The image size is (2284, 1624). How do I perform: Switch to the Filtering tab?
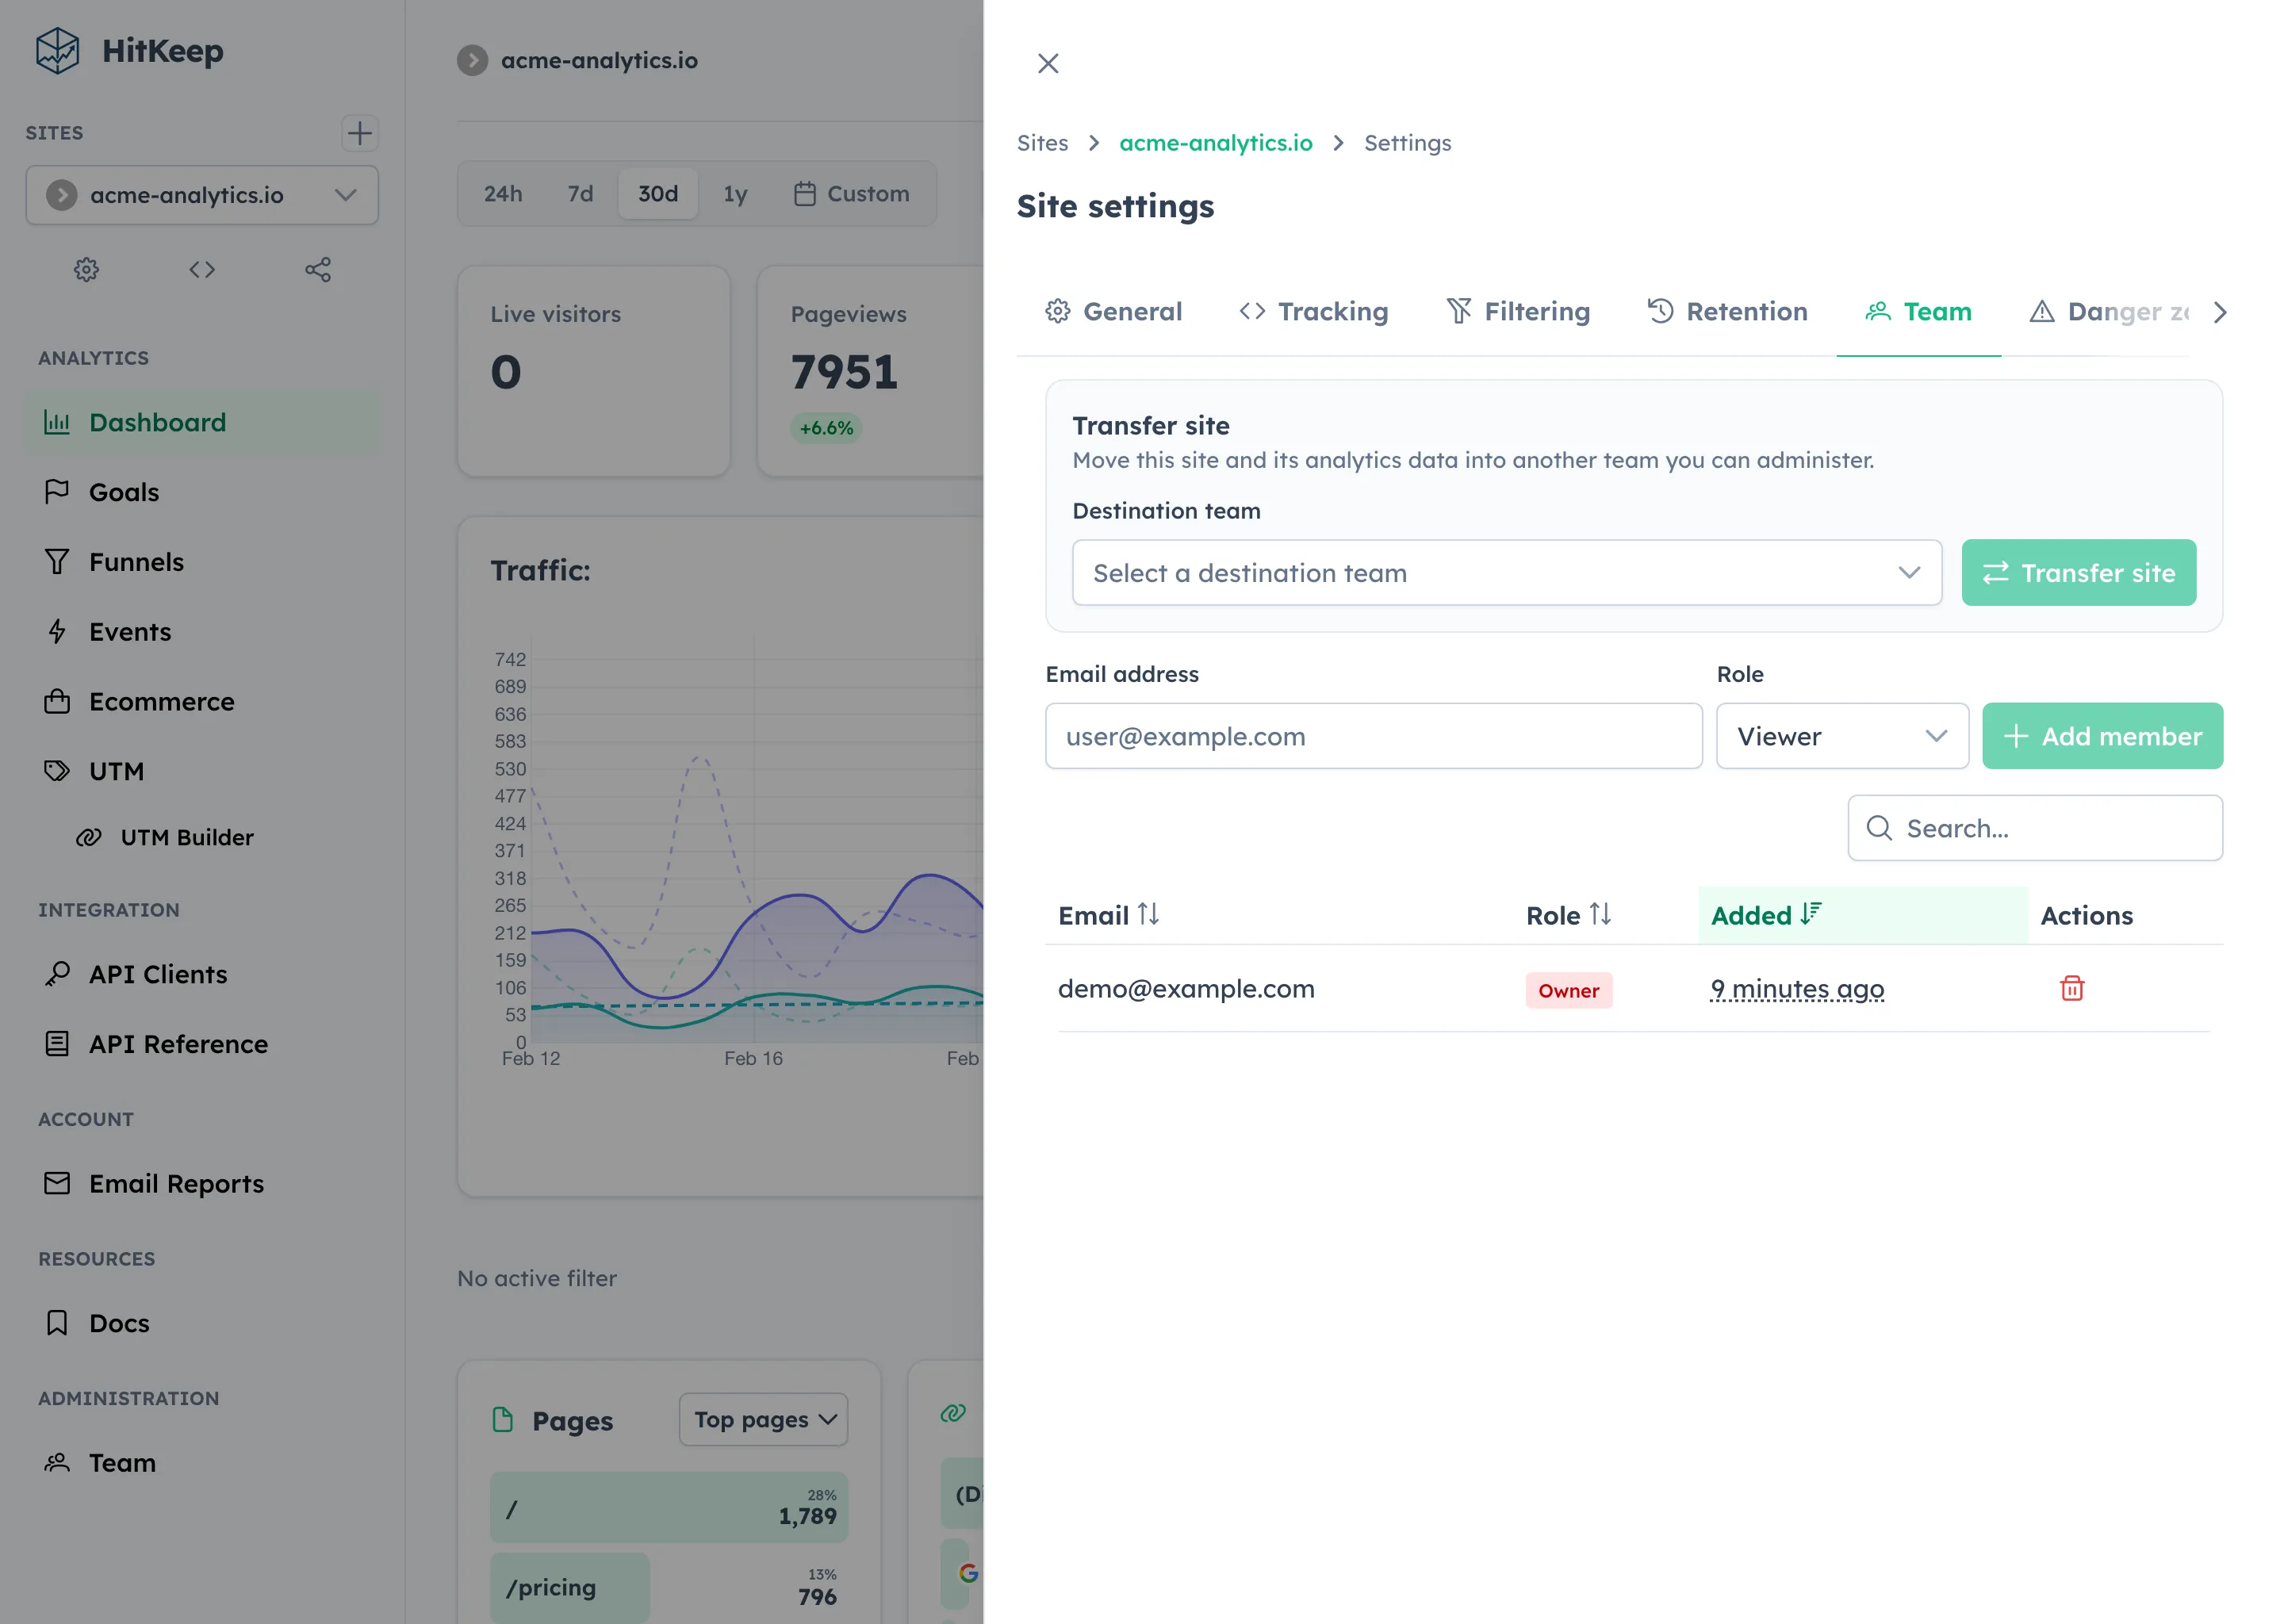[x=1518, y=312]
